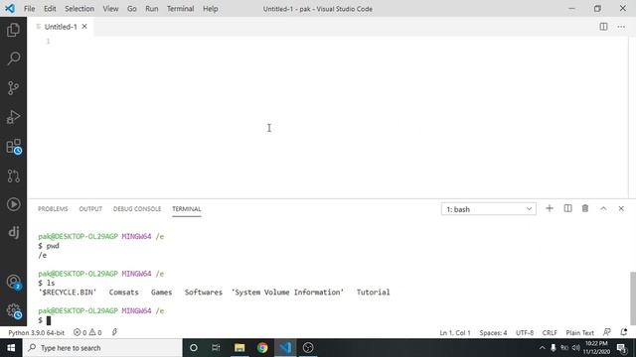Click 'Games' in the ls output
The height and width of the screenshot is (357, 636).
pos(161,293)
